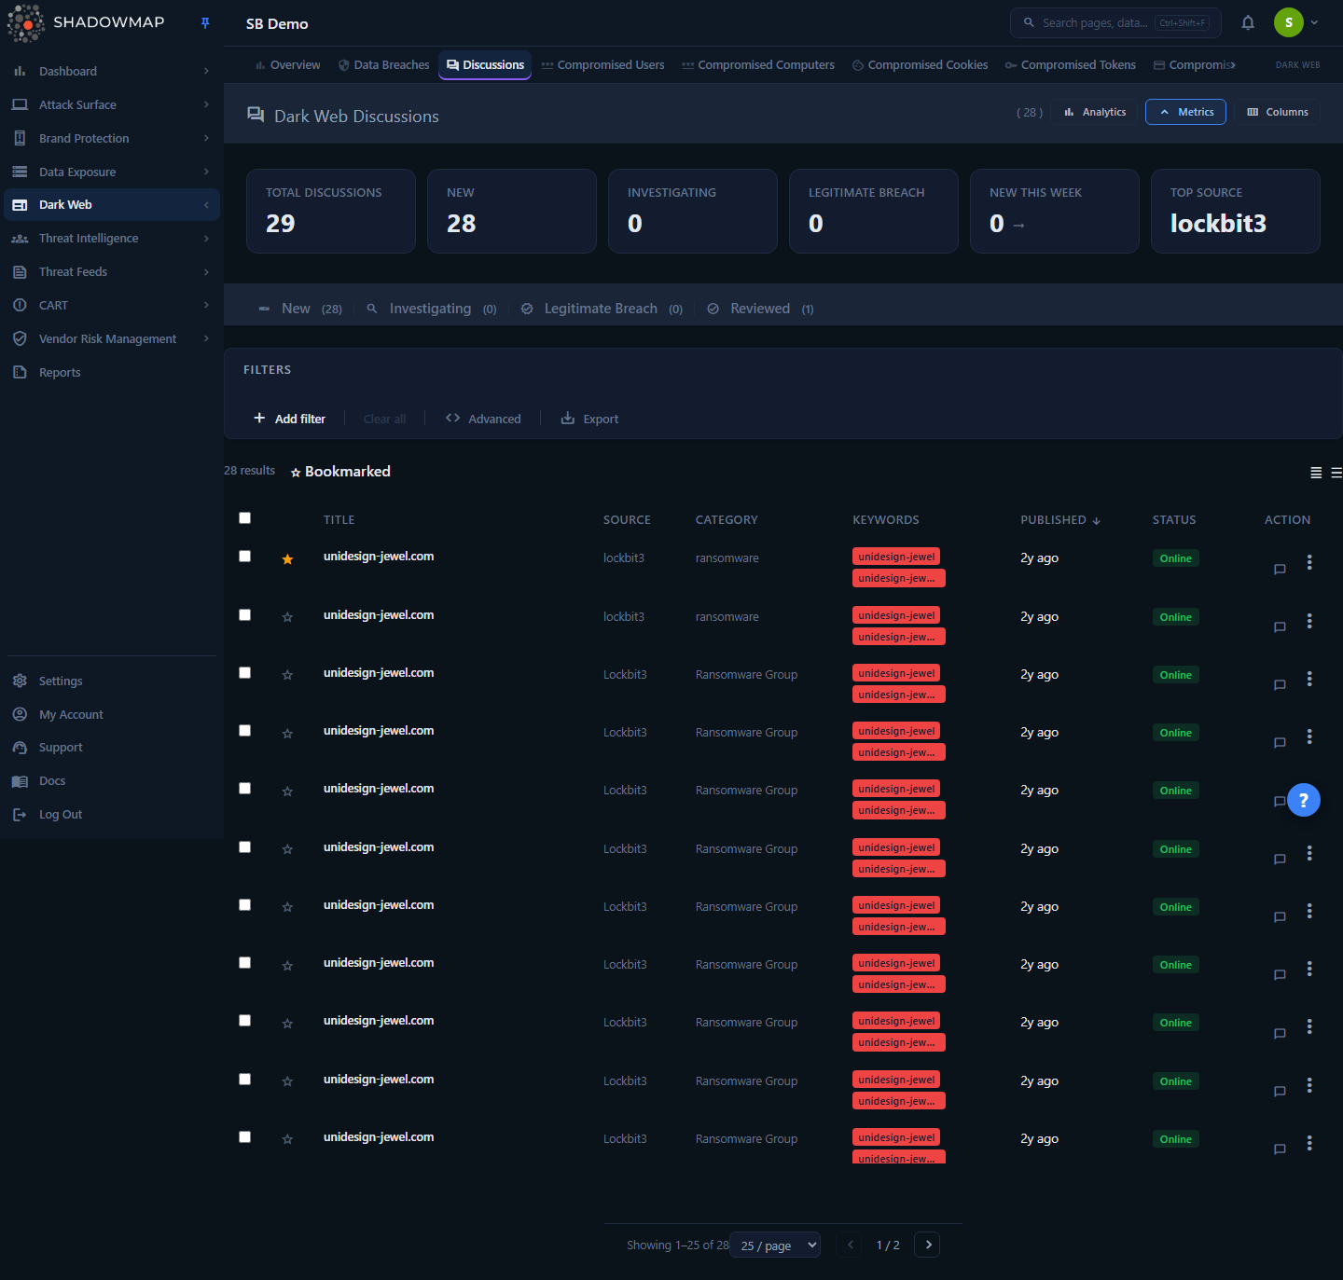
Task: Click the Export button
Action: [x=589, y=419]
